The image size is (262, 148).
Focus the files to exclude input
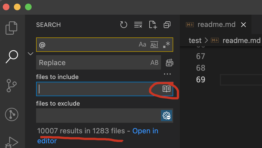click(99, 116)
